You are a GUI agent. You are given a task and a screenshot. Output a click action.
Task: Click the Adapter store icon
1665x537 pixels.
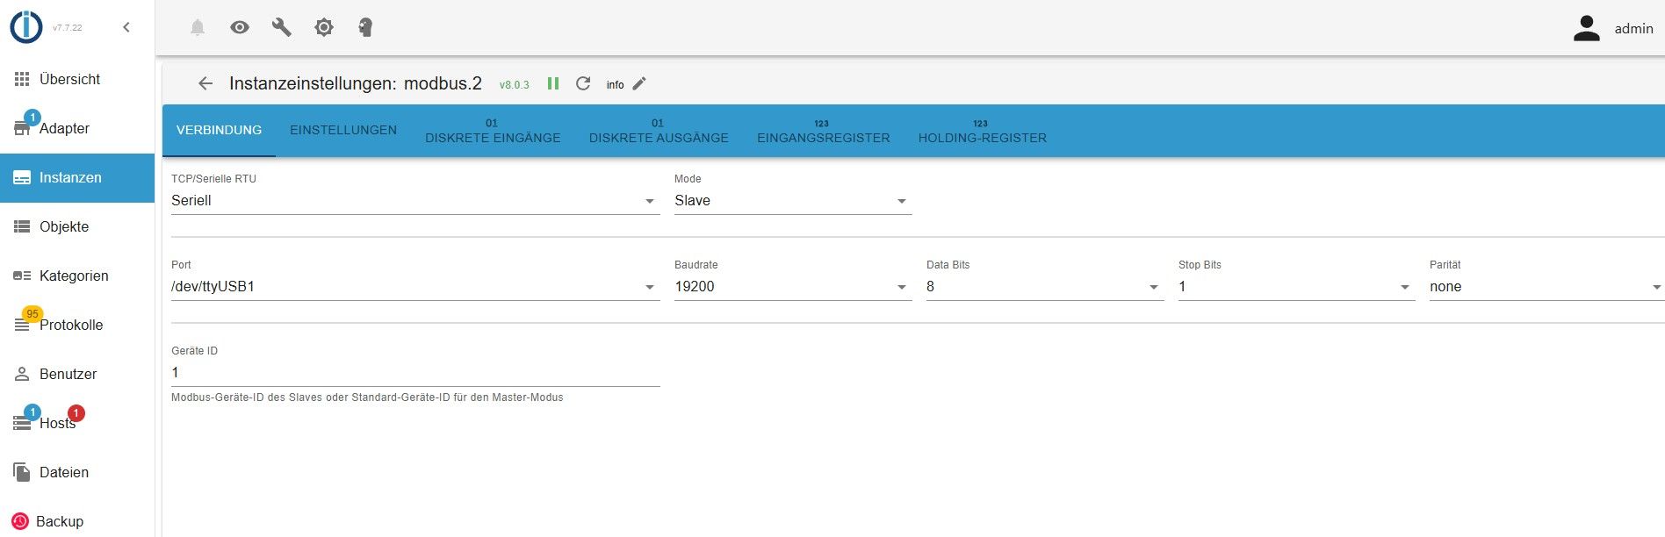point(22,129)
